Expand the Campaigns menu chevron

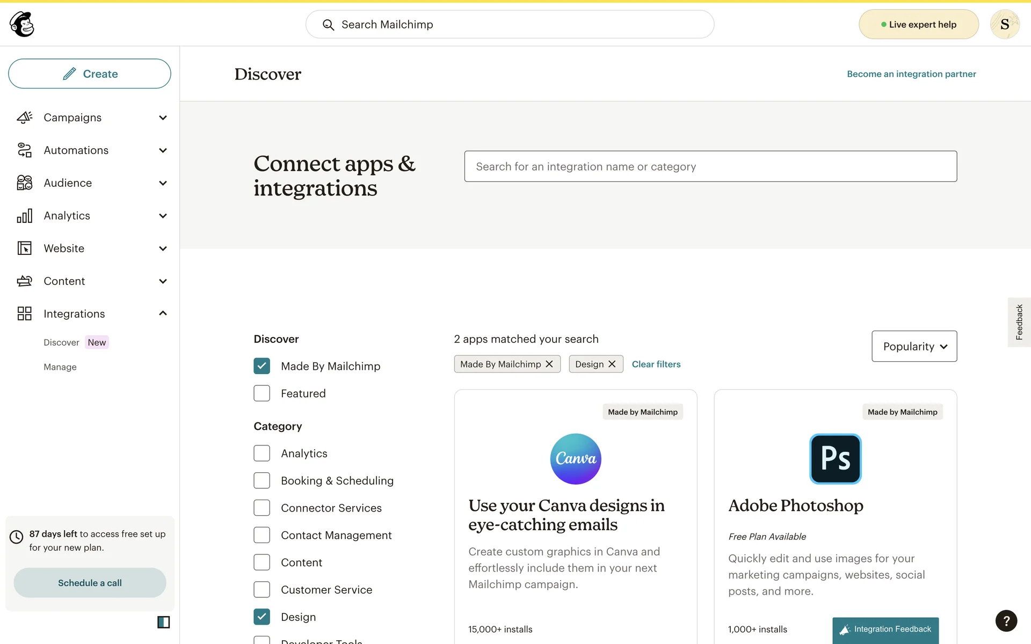[163, 118]
